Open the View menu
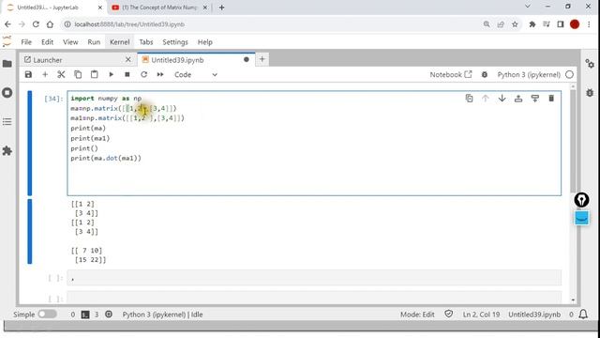The width and height of the screenshot is (600, 338). [70, 42]
